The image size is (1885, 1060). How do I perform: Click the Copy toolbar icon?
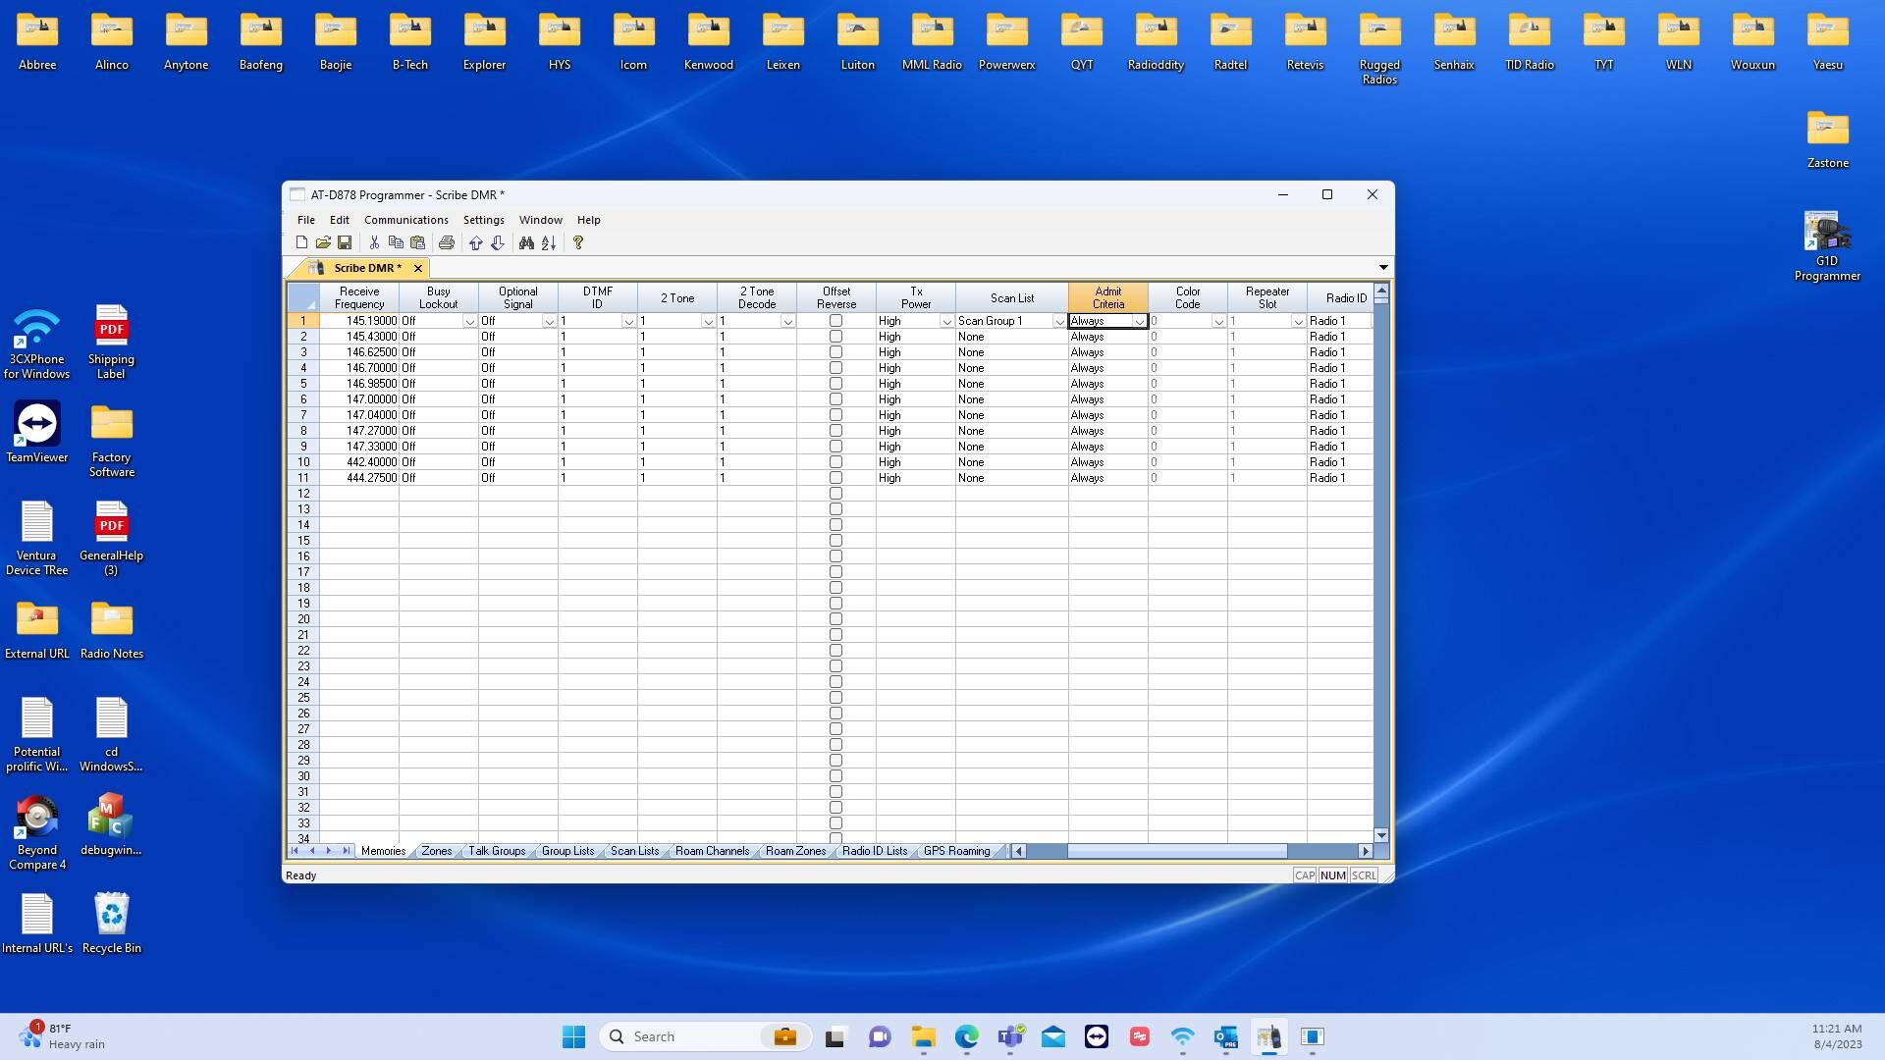(x=396, y=242)
